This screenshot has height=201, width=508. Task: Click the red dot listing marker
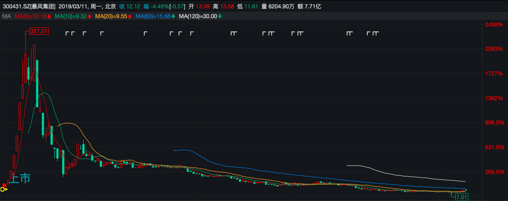coord(4,185)
